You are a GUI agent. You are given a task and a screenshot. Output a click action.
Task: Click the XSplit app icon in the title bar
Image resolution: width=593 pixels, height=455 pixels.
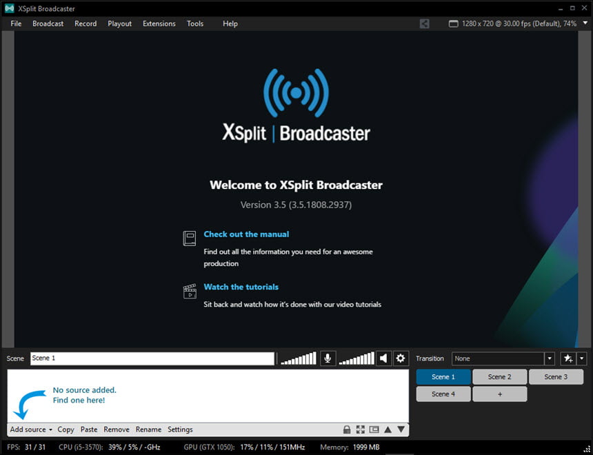(x=10, y=8)
